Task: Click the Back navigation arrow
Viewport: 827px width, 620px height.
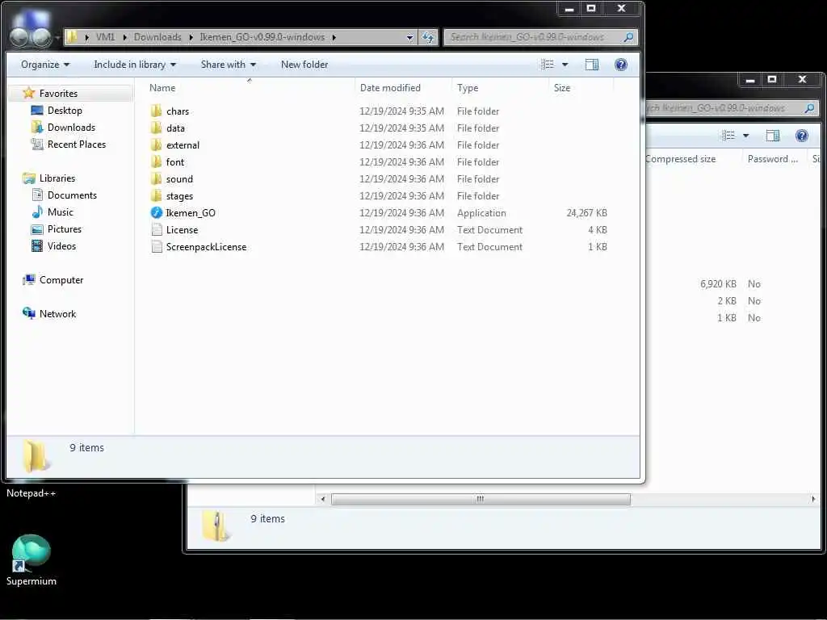Action: point(19,37)
